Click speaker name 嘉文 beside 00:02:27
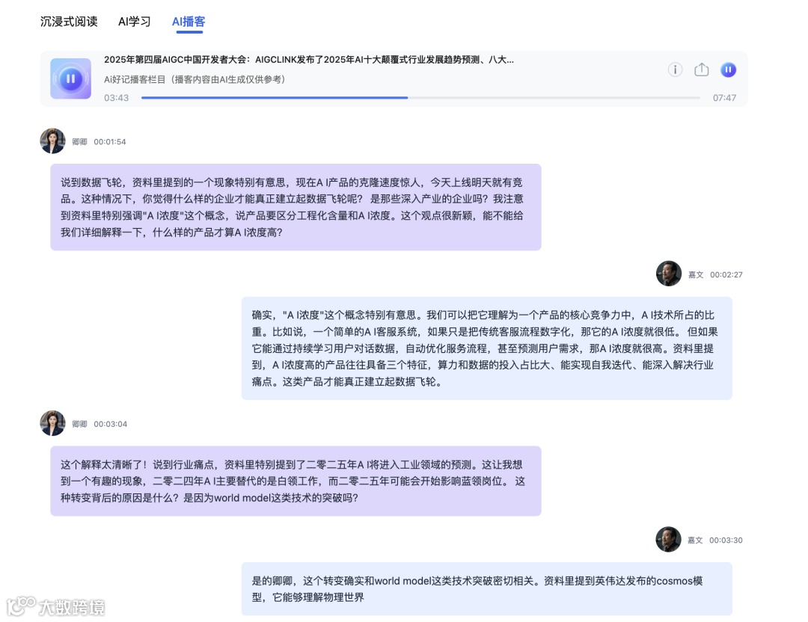 click(696, 274)
